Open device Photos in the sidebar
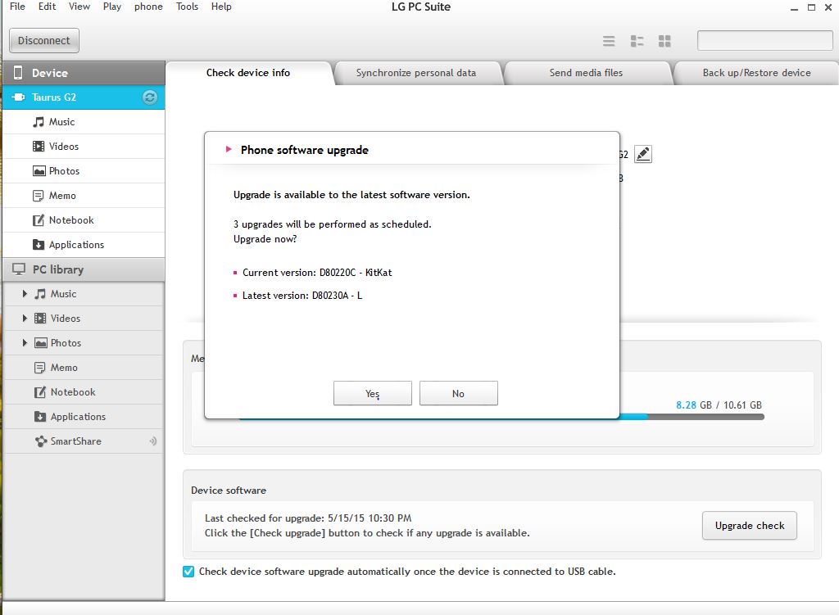Screen dimensions: 839x615 point(84,171)
